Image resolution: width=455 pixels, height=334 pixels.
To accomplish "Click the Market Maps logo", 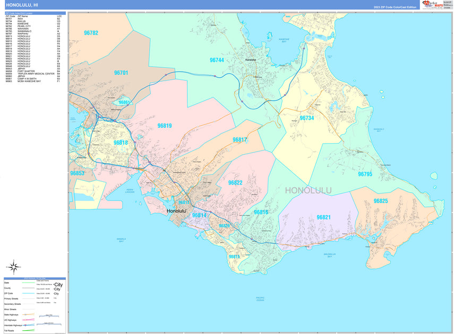I will [430, 5].
